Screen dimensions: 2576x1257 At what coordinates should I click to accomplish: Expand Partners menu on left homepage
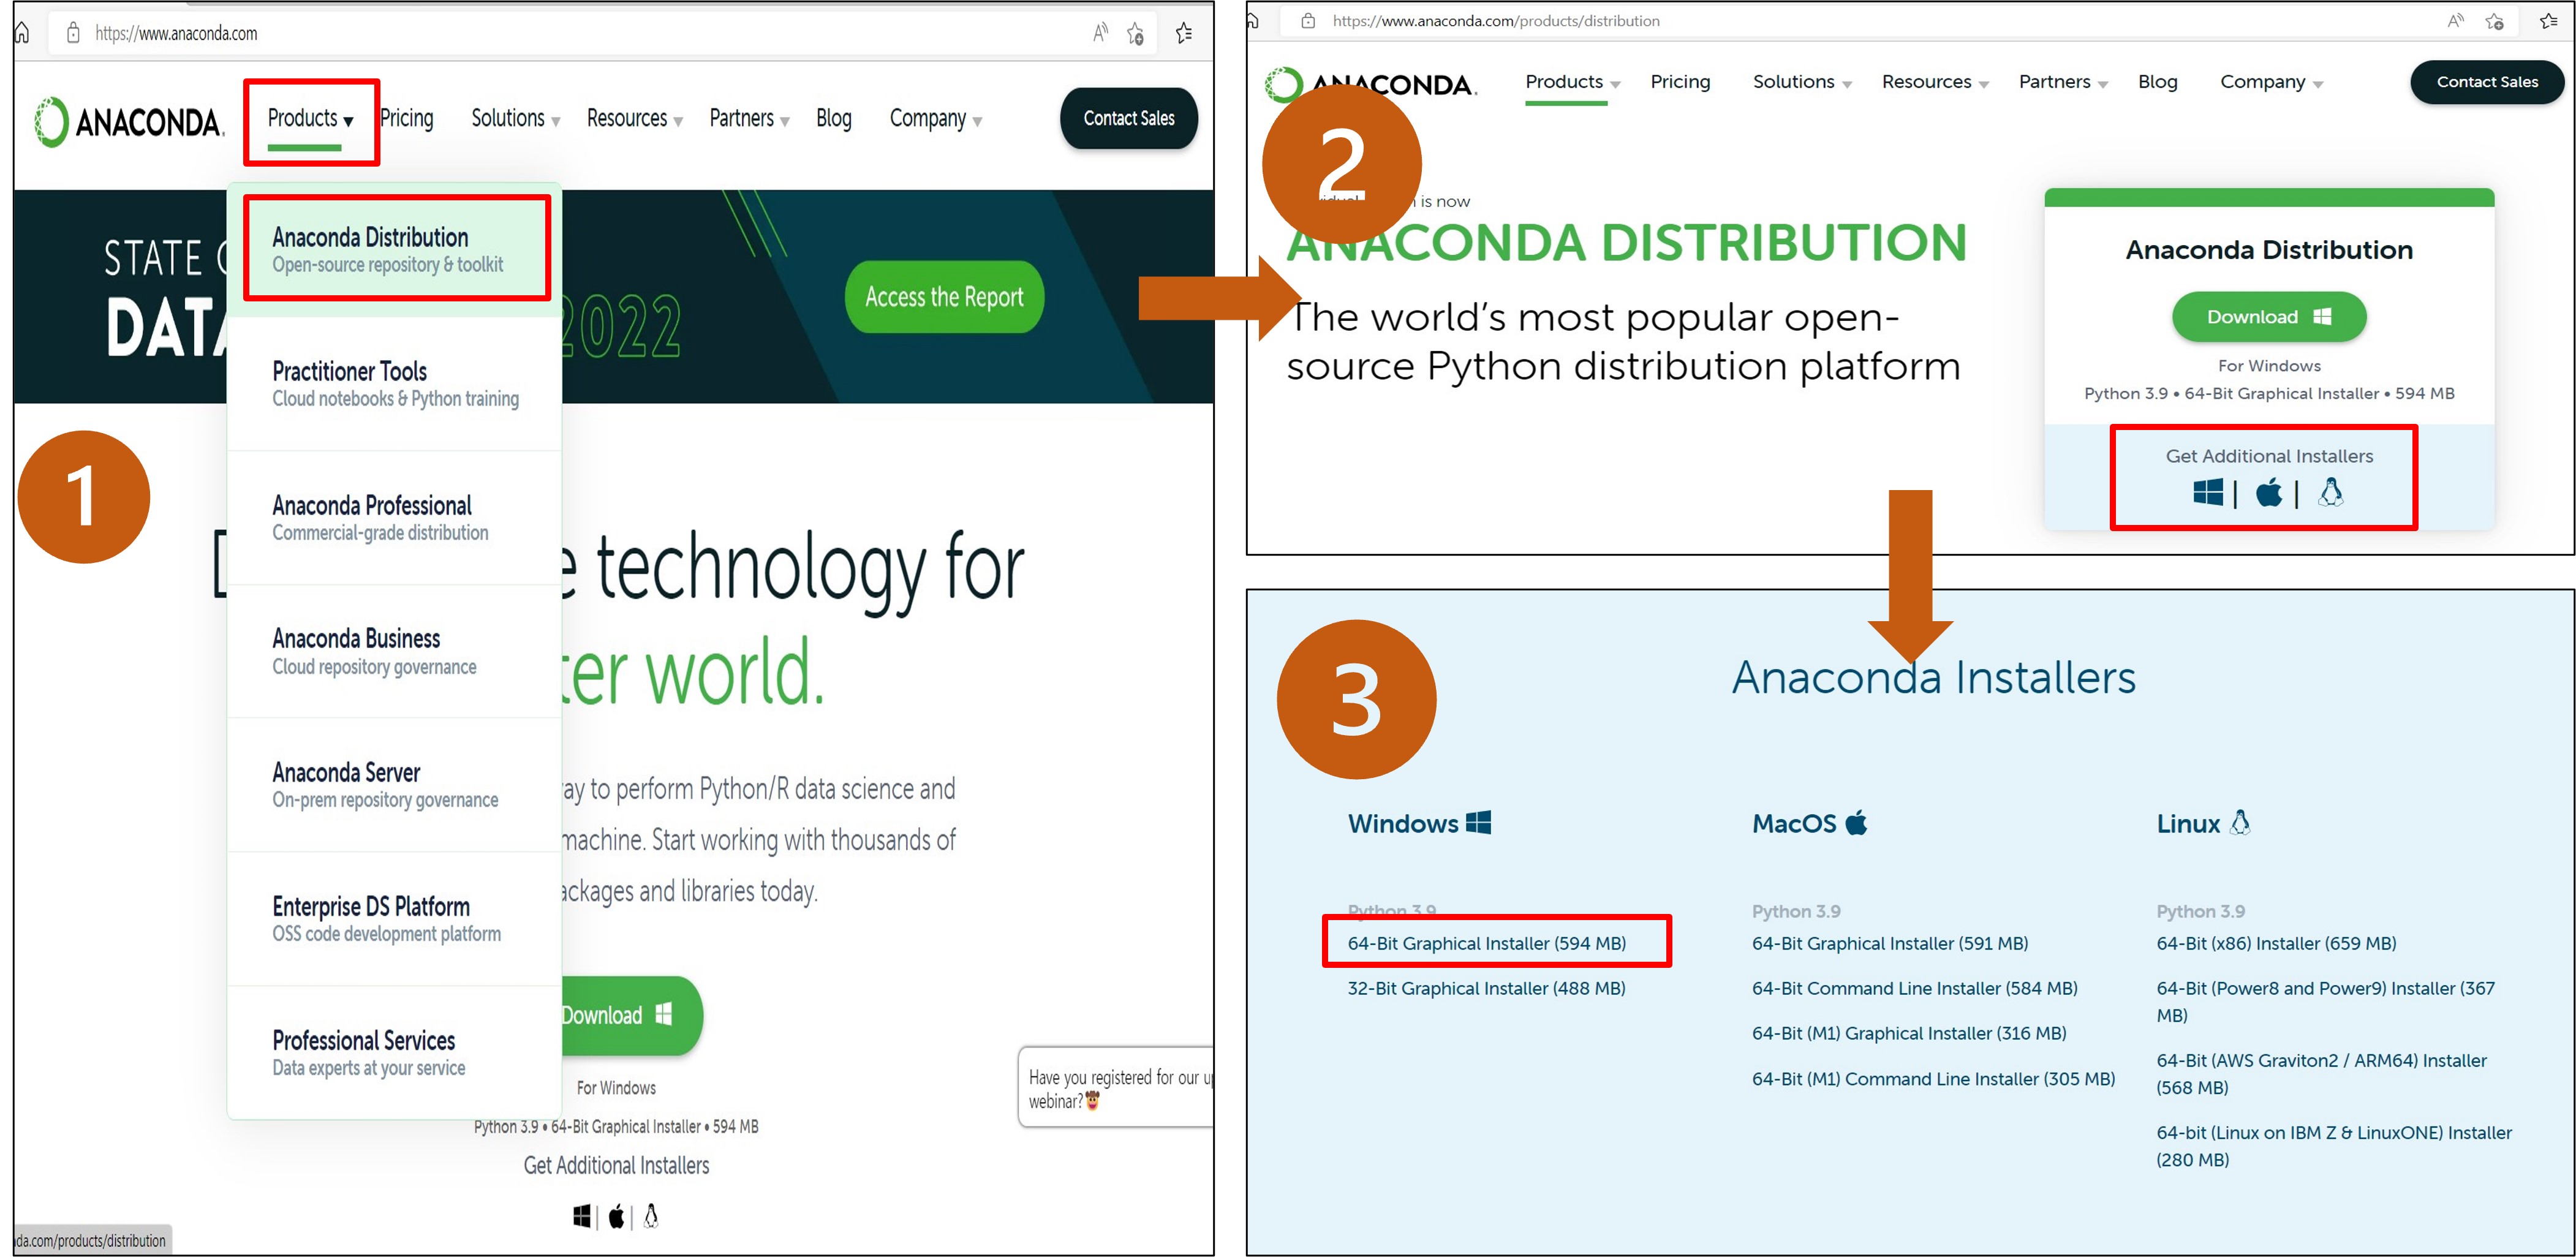(750, 118)
